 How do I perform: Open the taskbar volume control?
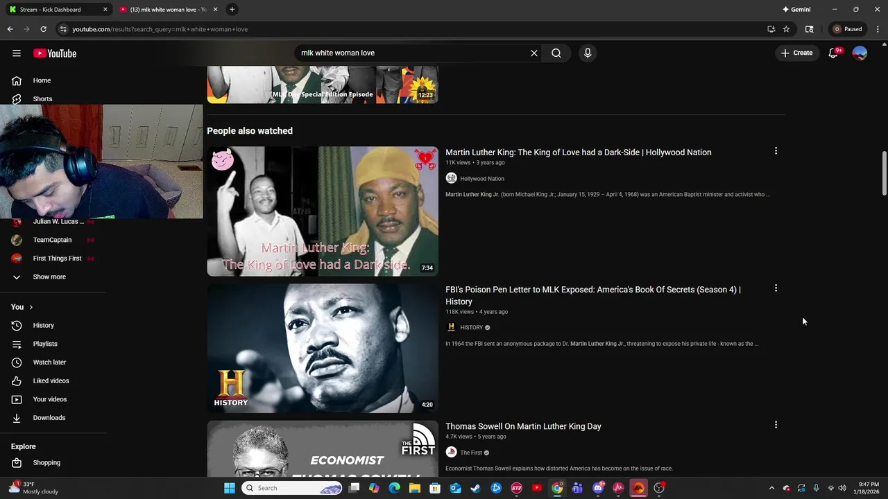point(842,488)
